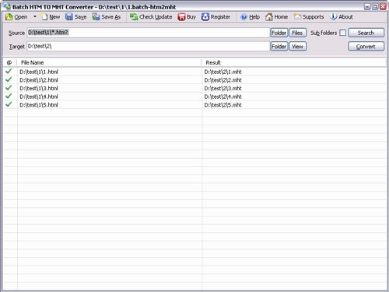
Task: Click the Source path input field
Action: 149,33
